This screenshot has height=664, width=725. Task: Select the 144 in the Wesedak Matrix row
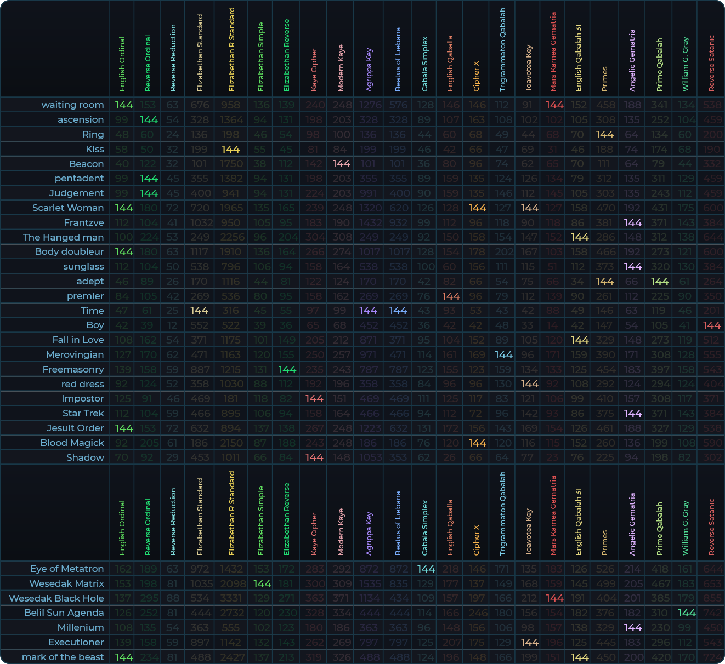click(x=262, y=584)
